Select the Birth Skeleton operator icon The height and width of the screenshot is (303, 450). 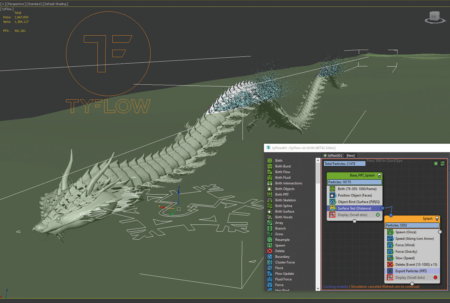pos(270,200)
